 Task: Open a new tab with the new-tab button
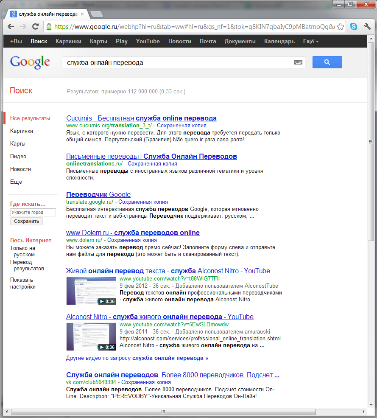96,14
